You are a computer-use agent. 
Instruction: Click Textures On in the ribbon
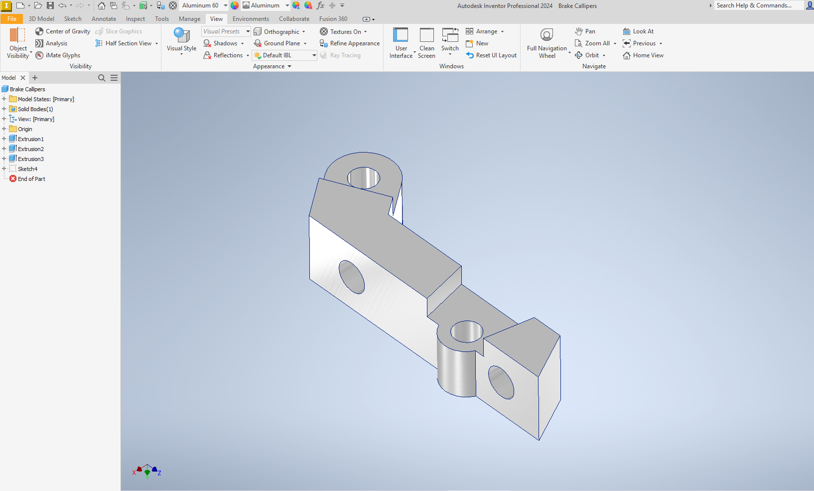tap(344, 31)
